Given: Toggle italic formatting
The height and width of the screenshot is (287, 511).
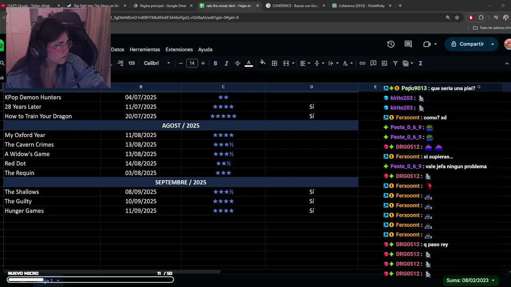Looking at the screenshot, I should 226,63.
